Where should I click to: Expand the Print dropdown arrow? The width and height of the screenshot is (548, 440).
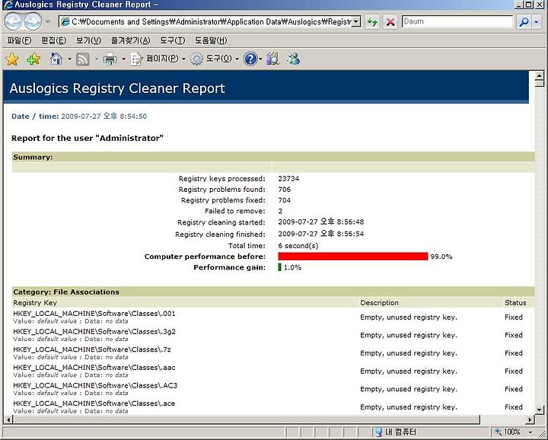point(123,59)
